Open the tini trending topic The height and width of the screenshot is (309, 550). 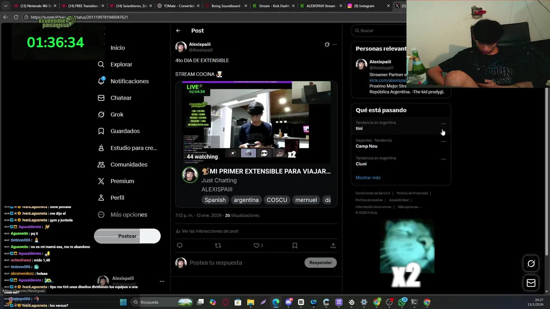[x=400, y=126]
